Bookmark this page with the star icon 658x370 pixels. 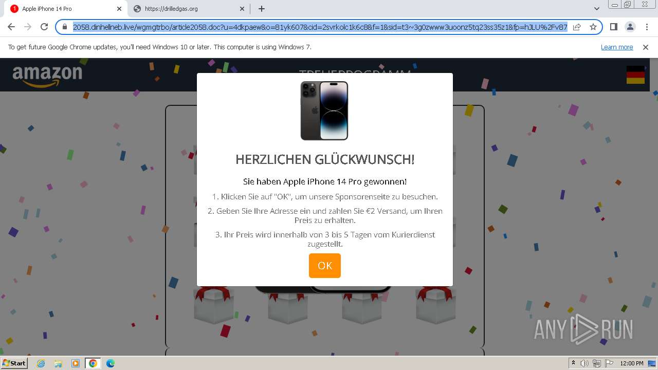[x=593, y=27]
